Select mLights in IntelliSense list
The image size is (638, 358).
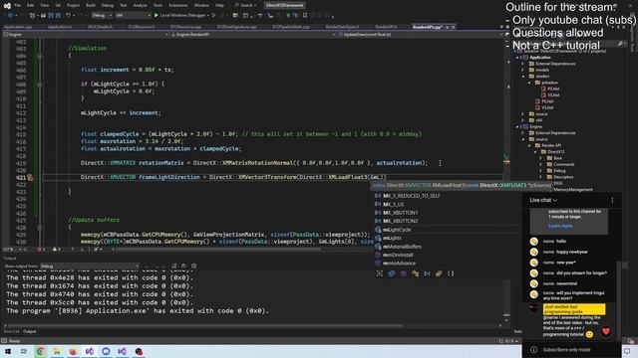coord(448,238)
